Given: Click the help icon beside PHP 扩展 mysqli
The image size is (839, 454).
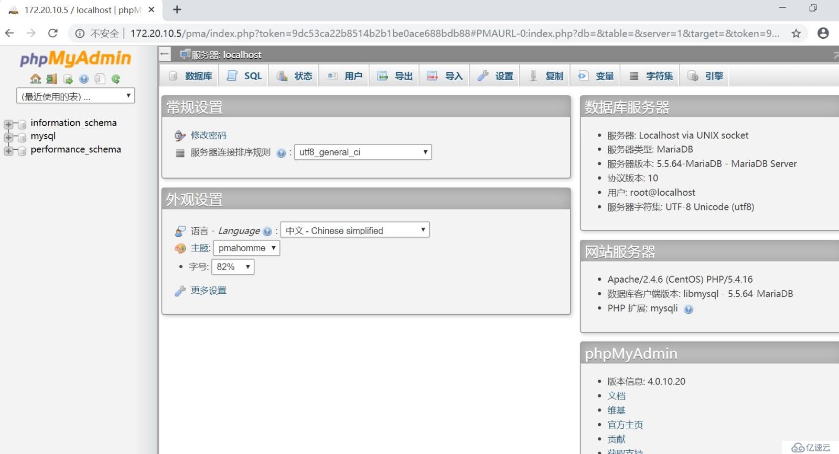Looking at the screenshot, I should (689, 309).
